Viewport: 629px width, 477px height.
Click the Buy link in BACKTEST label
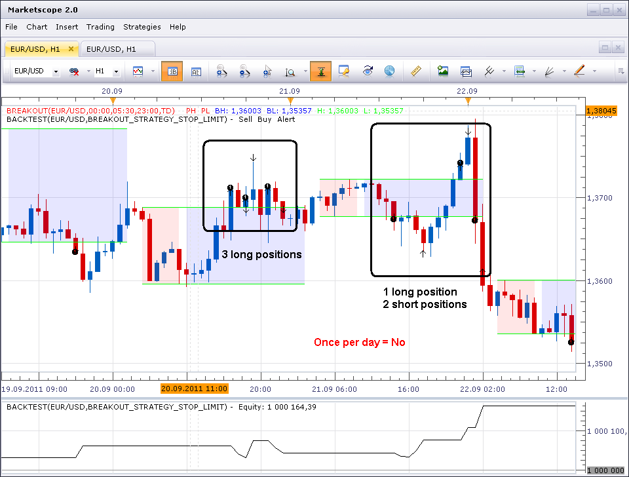[264, 119]
